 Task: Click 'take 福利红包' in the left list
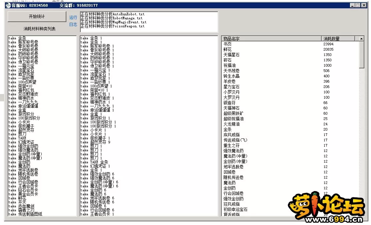[21, 90]
